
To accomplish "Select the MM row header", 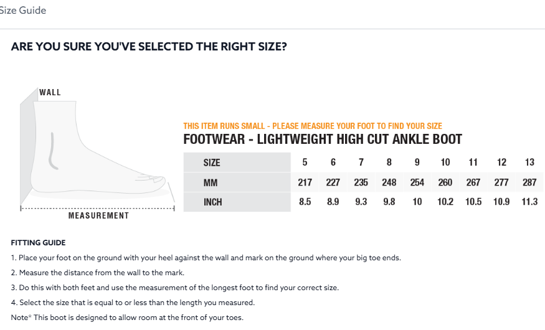I will pyautogui.click(x=210, y=182).
